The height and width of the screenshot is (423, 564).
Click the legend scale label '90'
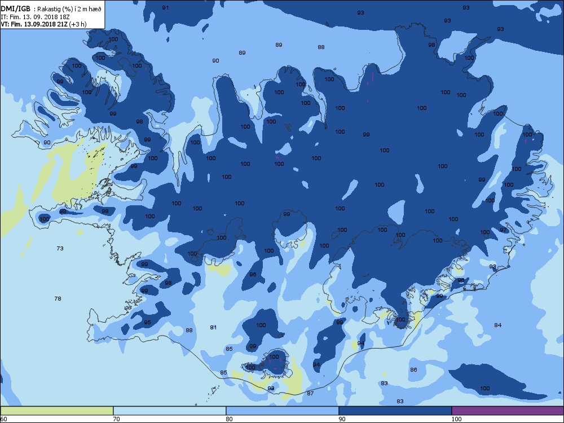coord(342,419)
